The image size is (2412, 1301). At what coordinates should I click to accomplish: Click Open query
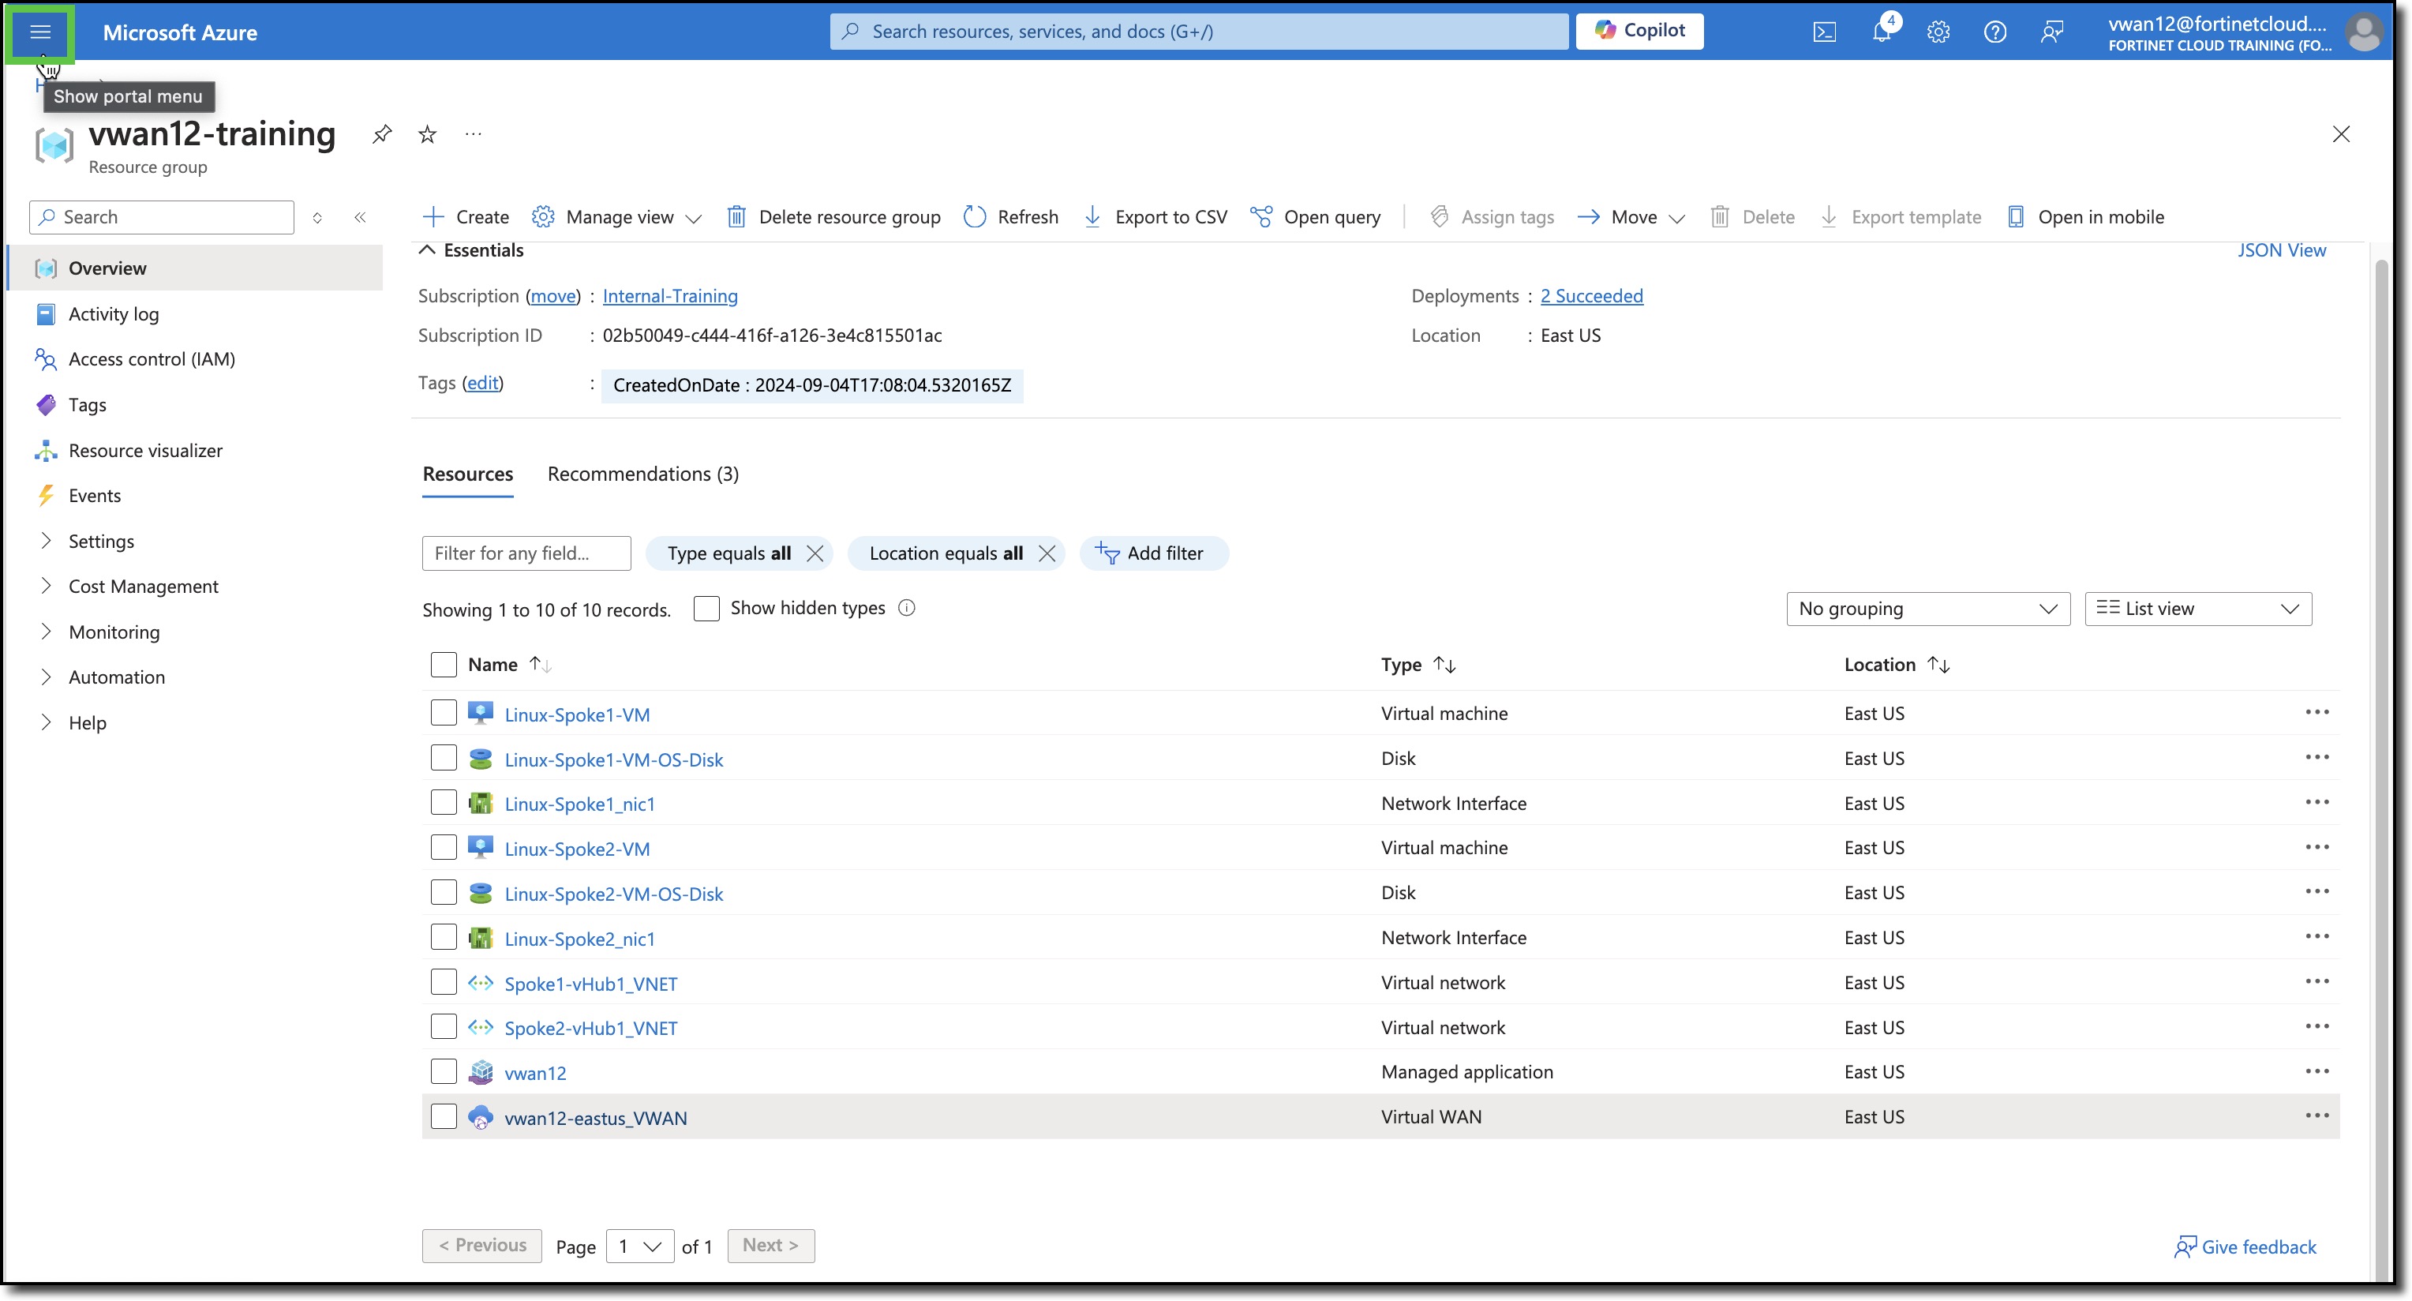click(x=1316, y=217)
